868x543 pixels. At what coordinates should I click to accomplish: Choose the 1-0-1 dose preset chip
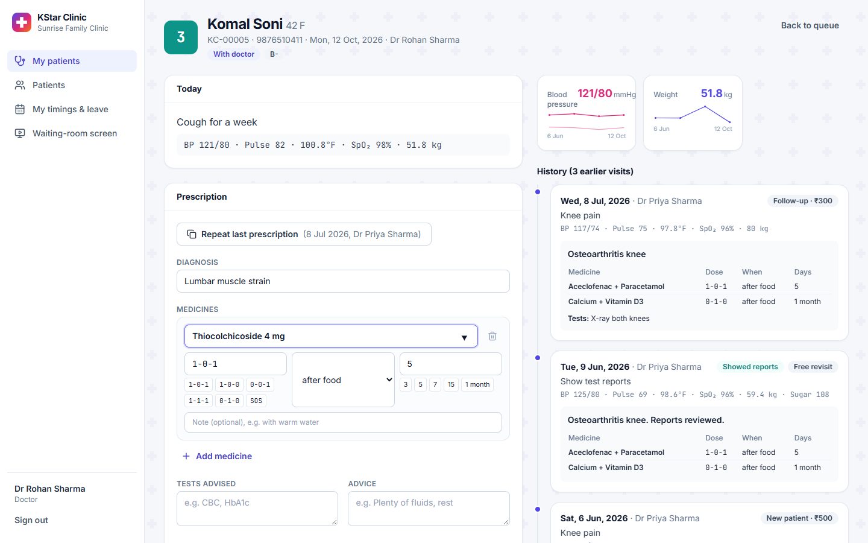[198, 384]
